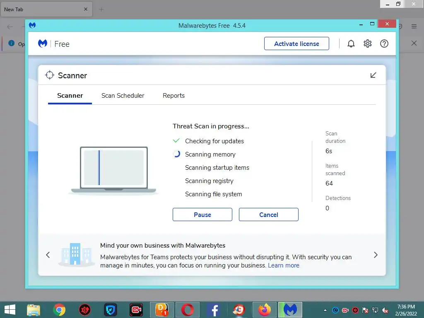Image resolution: width=424 pixels, height=318 pixels.
Task: Click the Malwarebytes title bar logo
Action: point(32,25)
